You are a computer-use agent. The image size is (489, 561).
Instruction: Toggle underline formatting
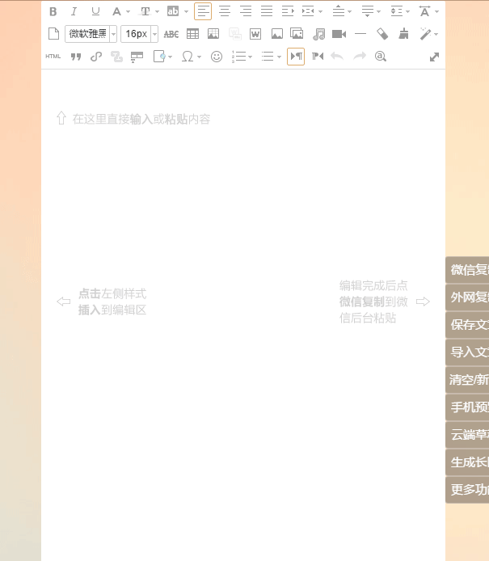(95, 11)
